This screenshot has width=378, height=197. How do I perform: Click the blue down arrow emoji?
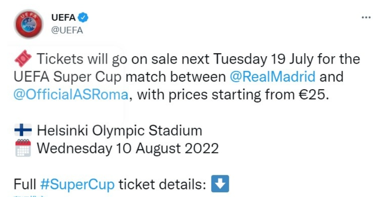pos(220,184)
